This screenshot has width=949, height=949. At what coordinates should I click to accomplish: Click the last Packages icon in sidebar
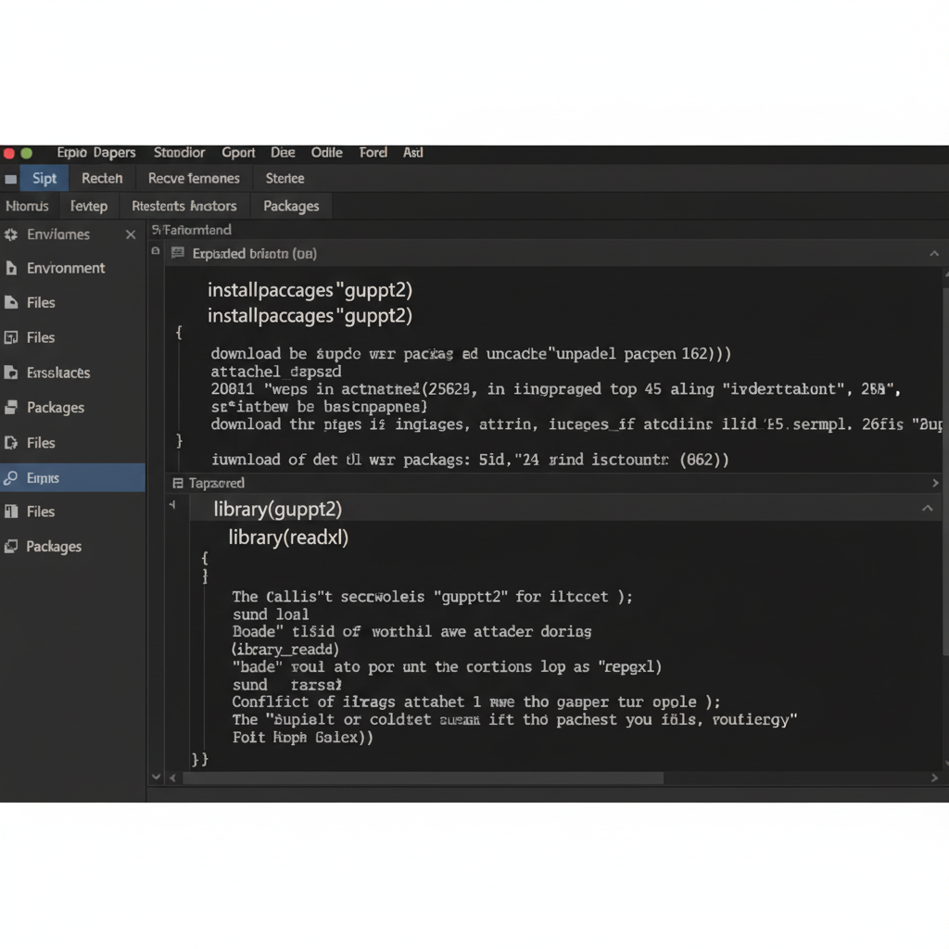pos(11,547)
